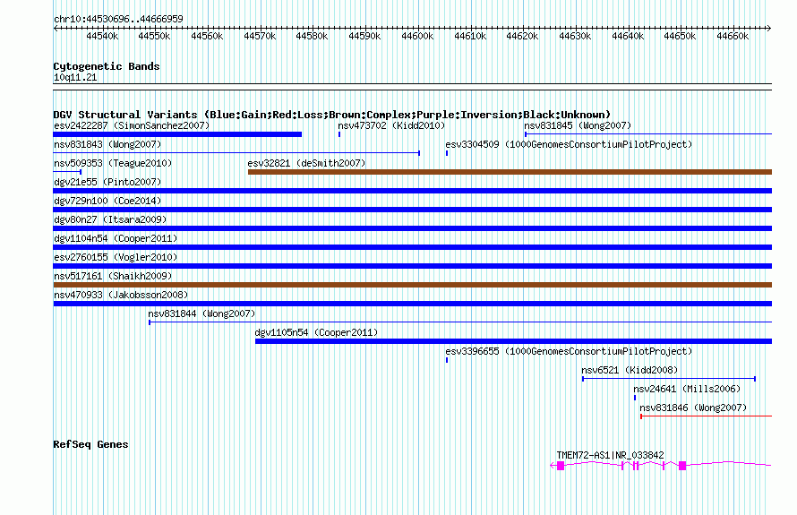
Task: Open nsv6521 (Kidd2008) variant label
Action: tap(630, 370)
